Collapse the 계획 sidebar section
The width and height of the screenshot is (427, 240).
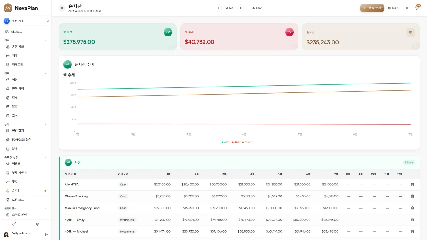click(46, 73)
